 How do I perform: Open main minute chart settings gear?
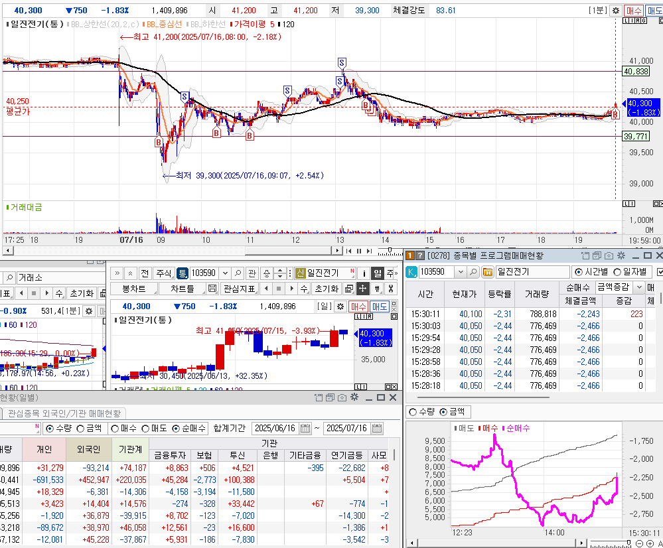tap(616, 11)
